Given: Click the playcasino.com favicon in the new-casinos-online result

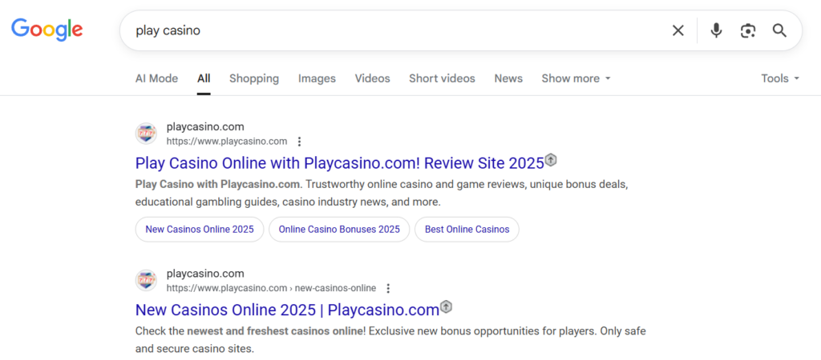Looking at the screenshot, I should 146,281.
